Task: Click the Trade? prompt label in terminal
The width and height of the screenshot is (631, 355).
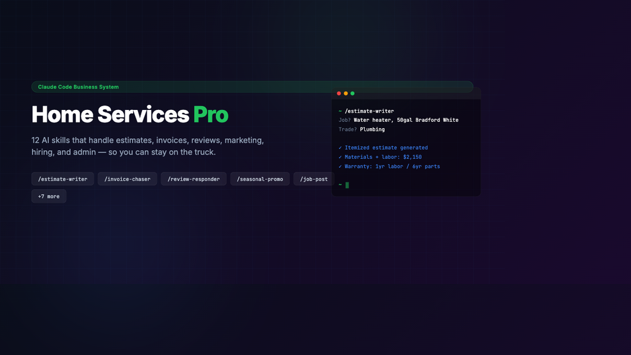Action: [348, 129]
